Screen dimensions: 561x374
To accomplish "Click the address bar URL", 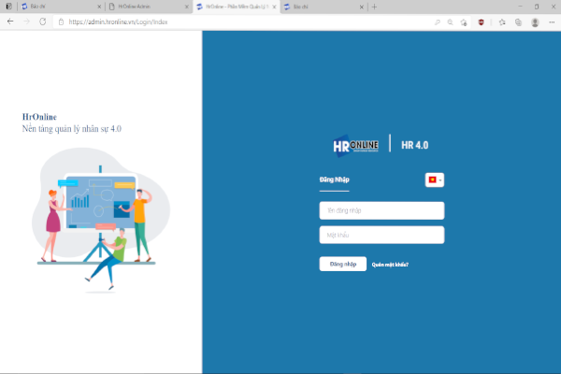I will 118,22.
